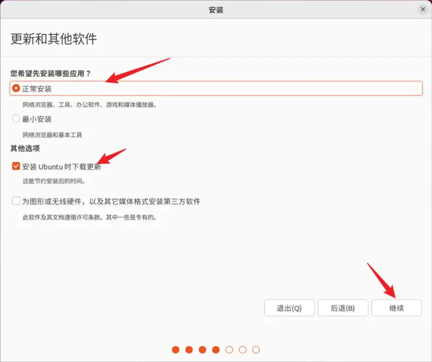The height and width of the screenshot is (362, 432).
Task: Close the 安装 installer window
Action: (423, 9)
